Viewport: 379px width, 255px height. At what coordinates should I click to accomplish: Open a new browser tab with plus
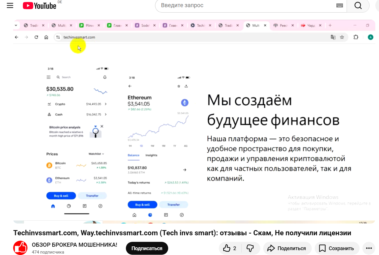click(x=330, y=25)
